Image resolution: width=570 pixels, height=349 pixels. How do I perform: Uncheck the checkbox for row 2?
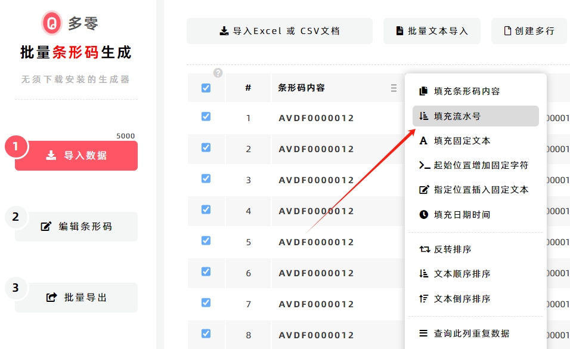click(x=206, y=147)
